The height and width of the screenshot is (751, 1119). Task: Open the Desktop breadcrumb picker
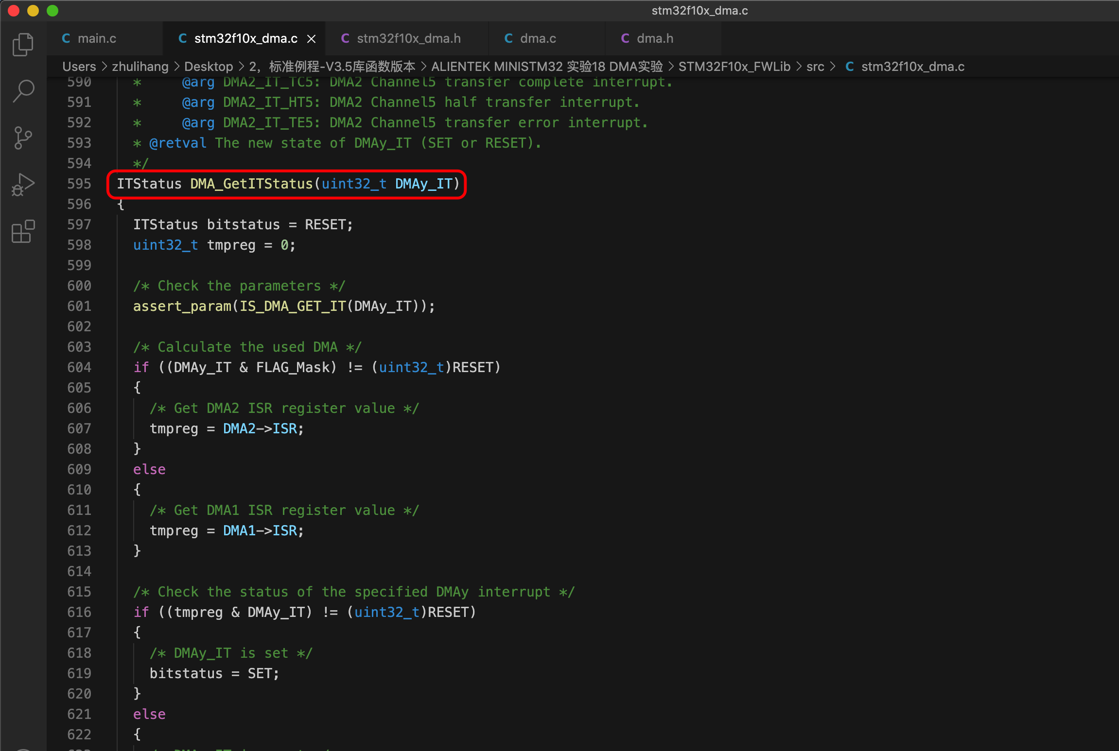point(209,67)
